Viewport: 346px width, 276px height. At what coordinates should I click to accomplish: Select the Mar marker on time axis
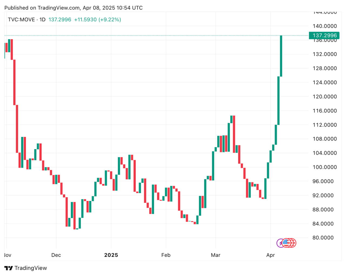(216, 255)
